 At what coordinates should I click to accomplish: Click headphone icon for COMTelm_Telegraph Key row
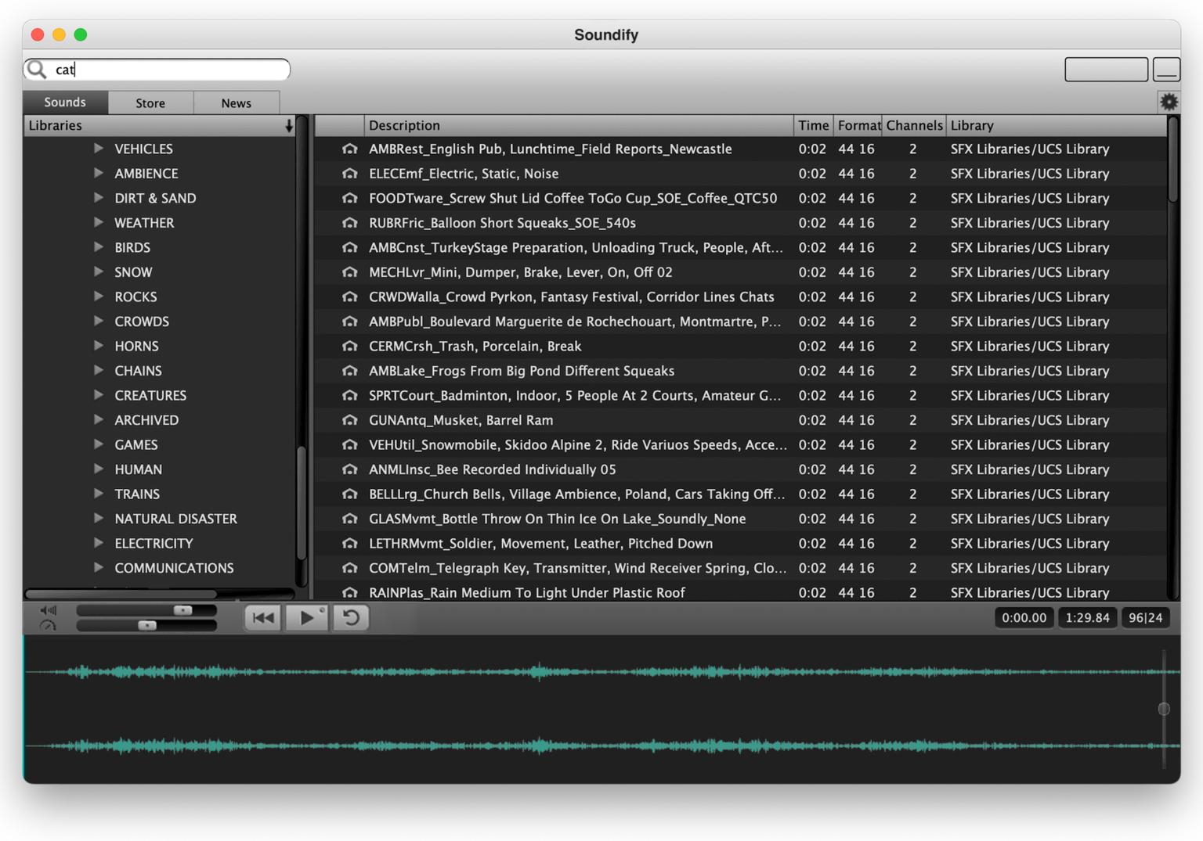(x=349, y=568)
